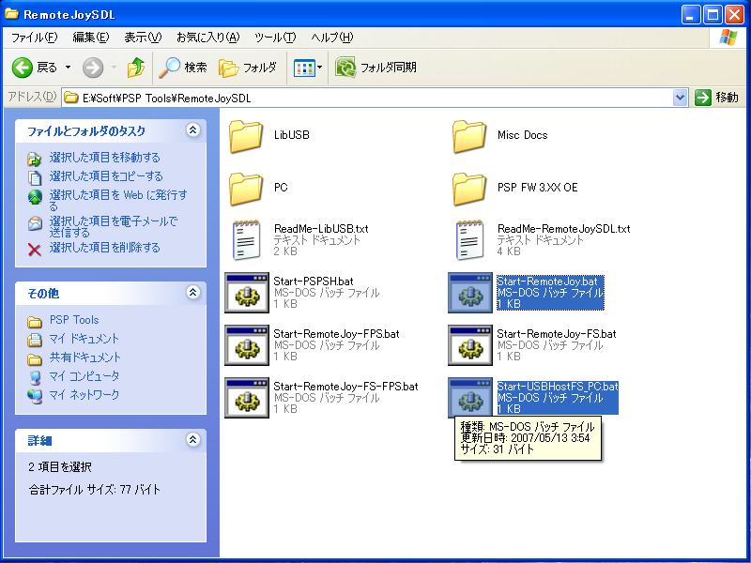Collapse the 詳細 details panel
Viewport: 751px width, 563px height.
click(x=193, y=439)
